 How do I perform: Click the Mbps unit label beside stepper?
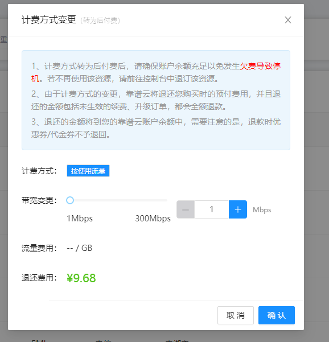[x=262, y=210]
